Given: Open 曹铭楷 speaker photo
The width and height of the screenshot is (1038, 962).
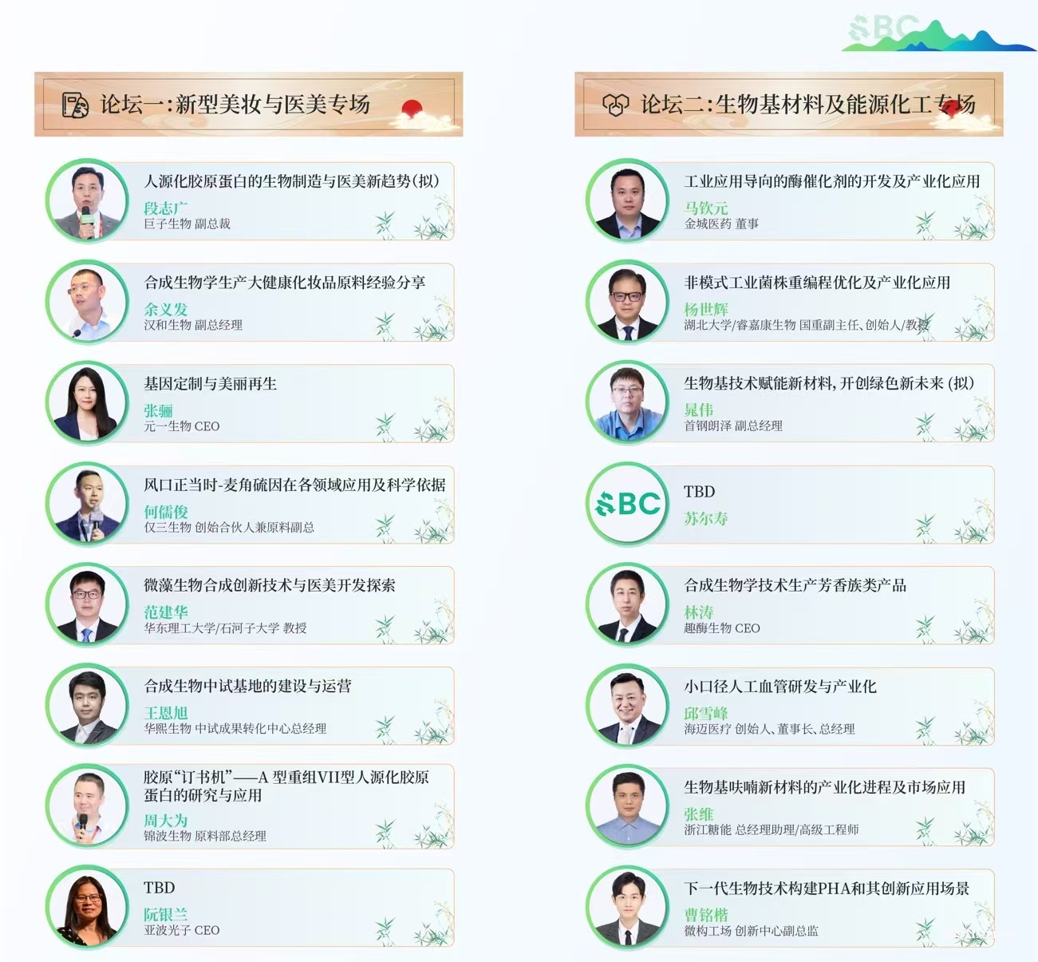Looking at the screenshot, I should pyautogui.click(x=628, y=907).
